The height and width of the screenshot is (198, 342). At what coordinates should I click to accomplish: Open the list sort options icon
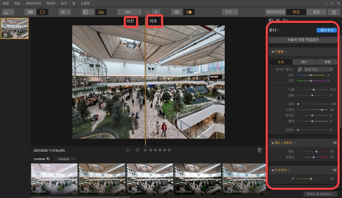[x=63, y=12]
